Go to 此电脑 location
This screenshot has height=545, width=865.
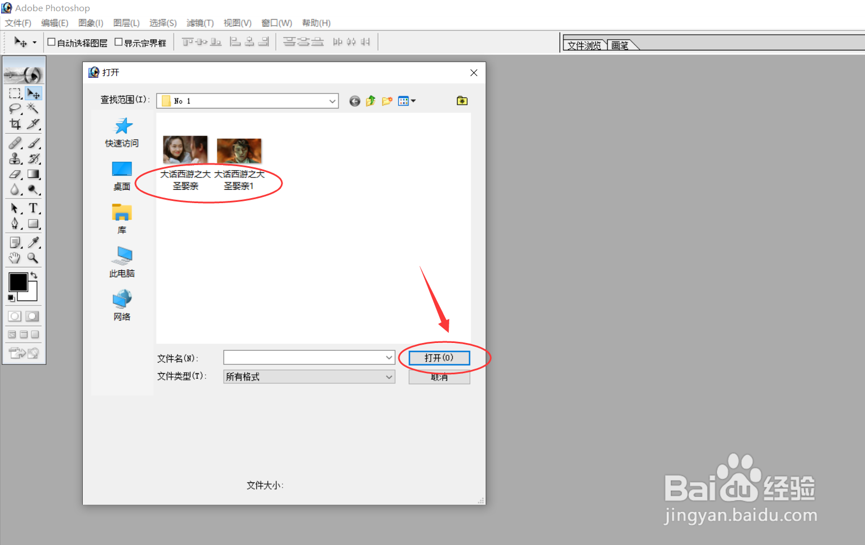(122, 262)
